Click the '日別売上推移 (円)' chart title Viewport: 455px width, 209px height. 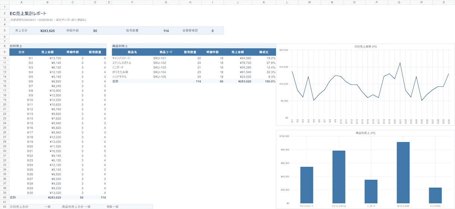[365, 46]
